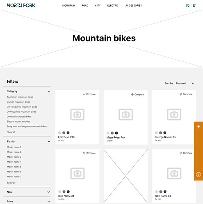The image size is (203, 204).
Task: Click the $8,900 price text
Action: tap(158, 141)
